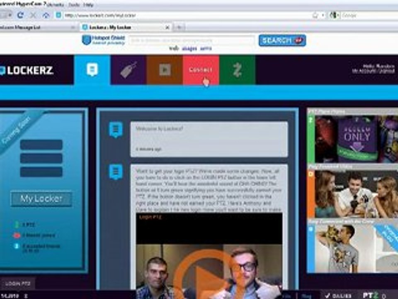This screenshot has height=299, width=398.
Task: Open the green Z points tab
Action: click(237, 70)
